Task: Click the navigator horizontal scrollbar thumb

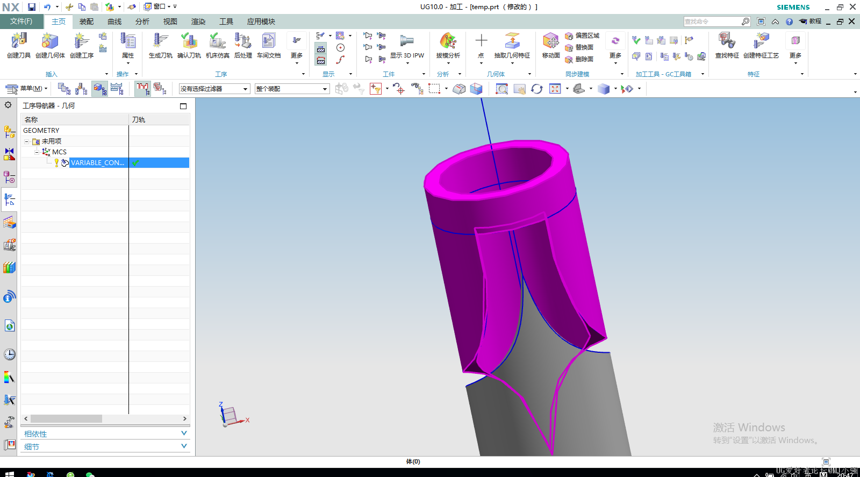Action: [x=66, y=418]
